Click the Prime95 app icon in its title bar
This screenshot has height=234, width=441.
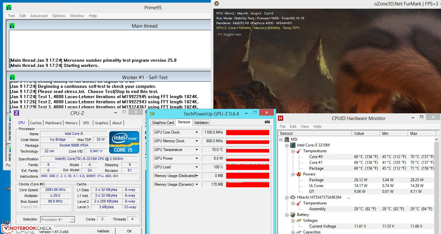click(9, 7)
